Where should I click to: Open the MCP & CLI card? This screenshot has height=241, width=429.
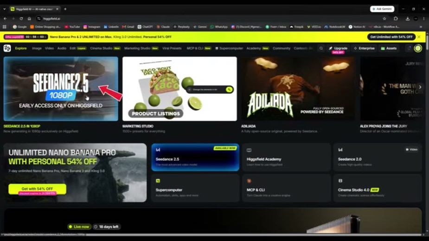pos(286,188)
